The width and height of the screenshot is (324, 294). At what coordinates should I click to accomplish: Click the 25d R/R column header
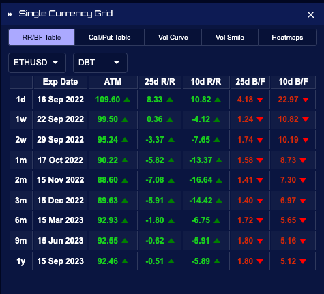(160, 82)
